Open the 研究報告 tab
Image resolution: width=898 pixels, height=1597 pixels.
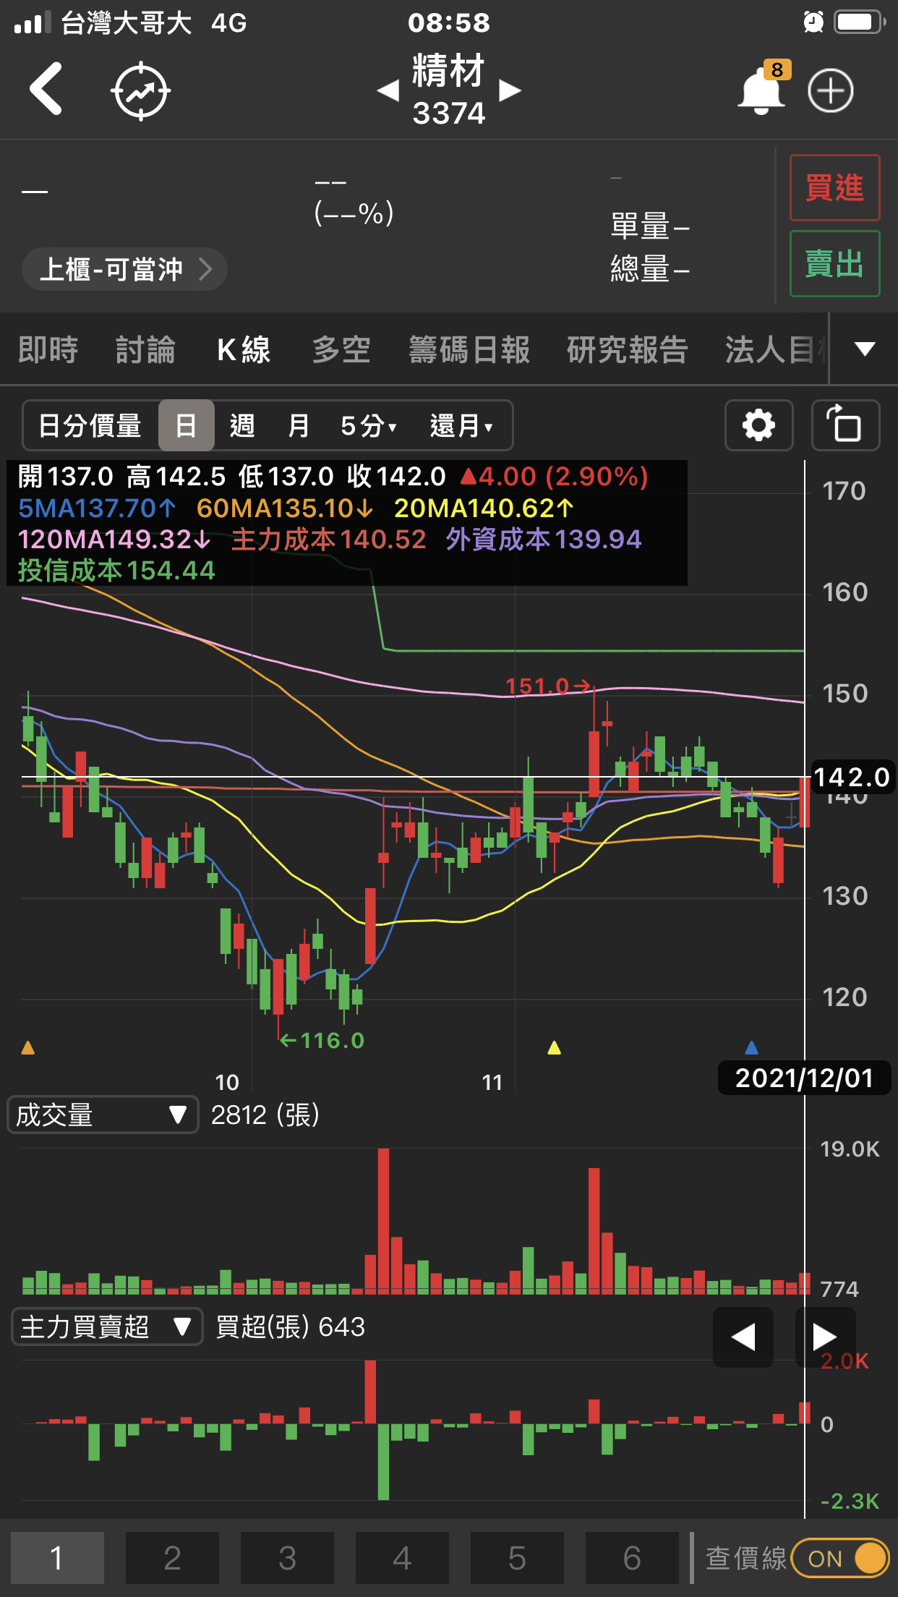click(x=627, y=349)
